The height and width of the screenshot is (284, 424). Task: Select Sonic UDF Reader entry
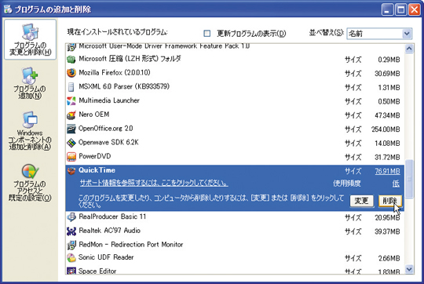[x=235, y=258]
